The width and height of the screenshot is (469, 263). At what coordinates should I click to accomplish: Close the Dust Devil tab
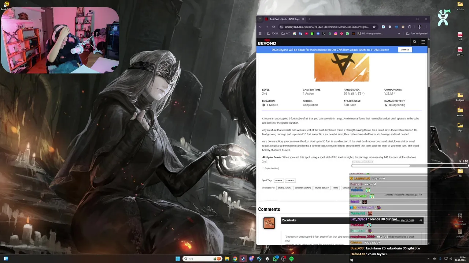[303, 19]
